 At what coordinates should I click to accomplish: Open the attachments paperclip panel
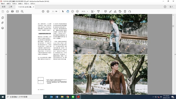point(2,23)
